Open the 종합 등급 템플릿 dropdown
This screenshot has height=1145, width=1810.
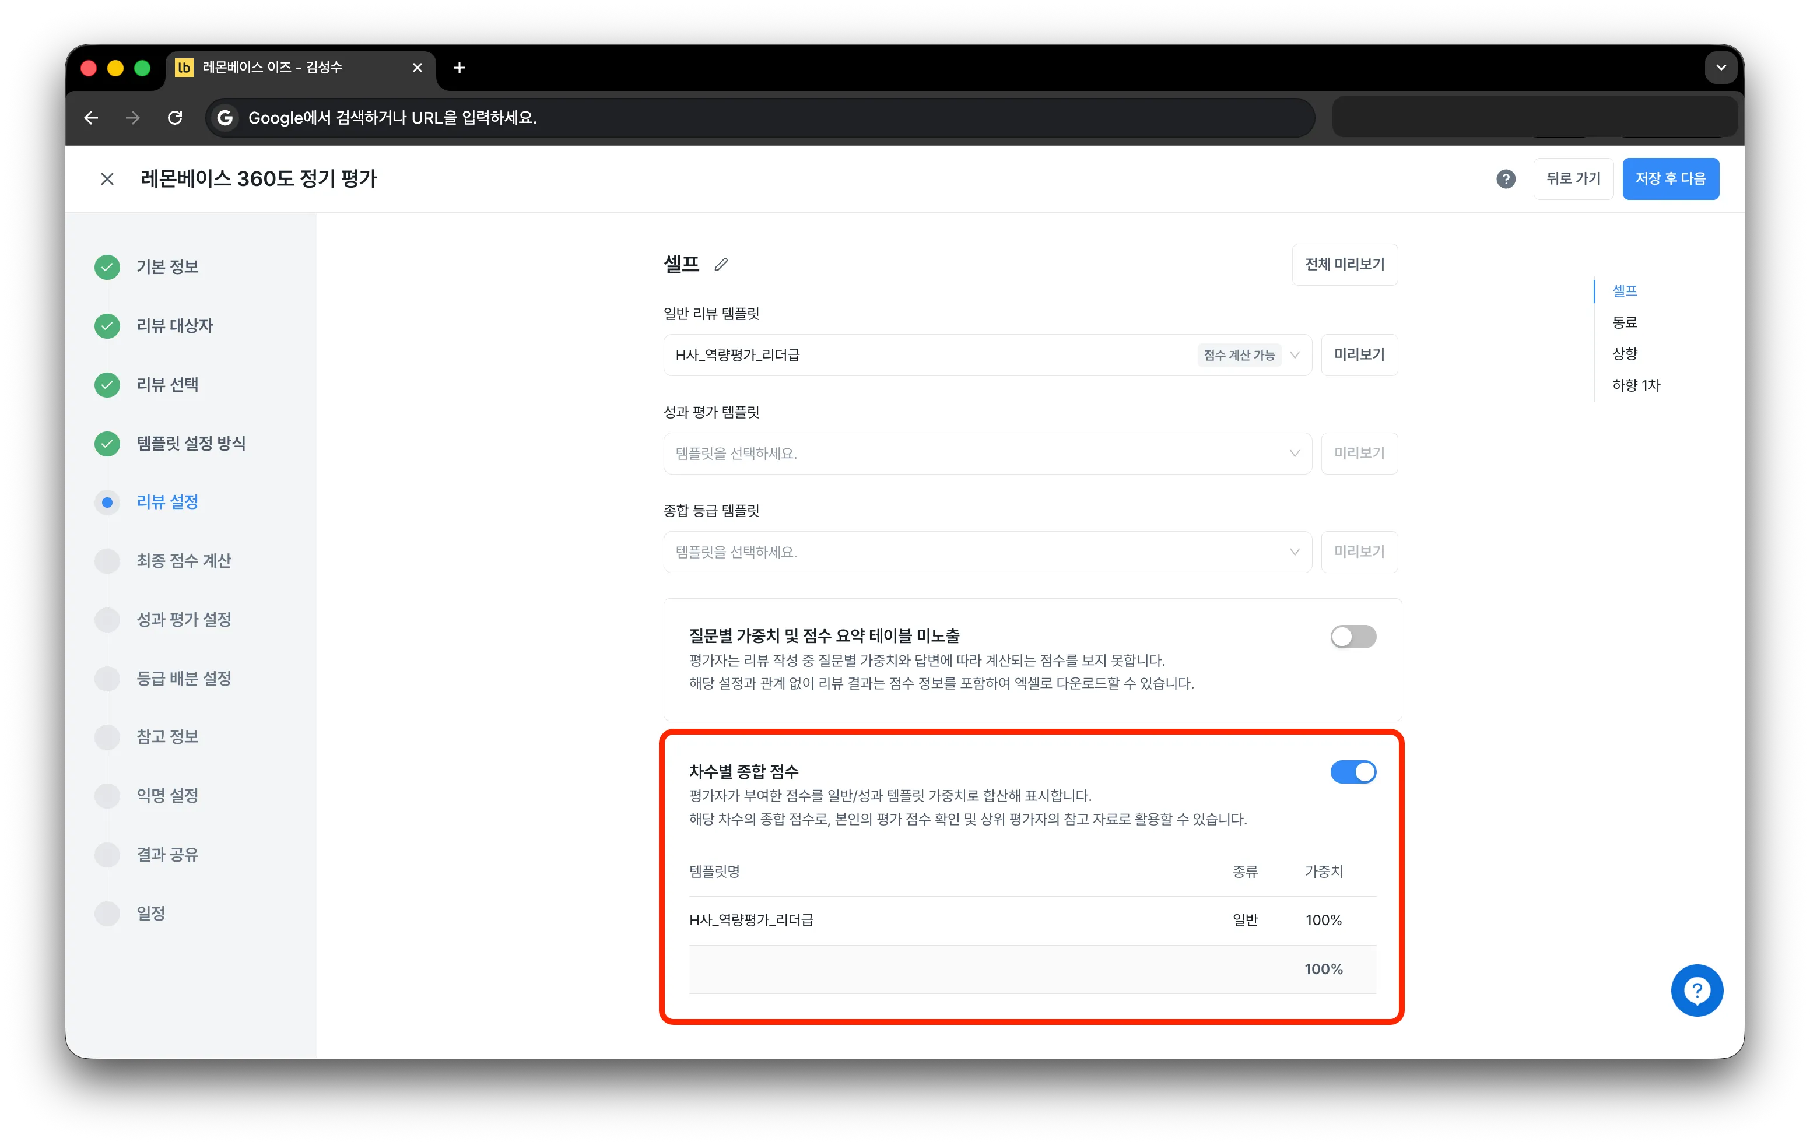(x=987, y=552)
